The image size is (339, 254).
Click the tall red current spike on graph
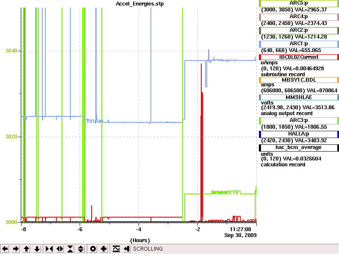pyautogui.click(x=202, y=143)
